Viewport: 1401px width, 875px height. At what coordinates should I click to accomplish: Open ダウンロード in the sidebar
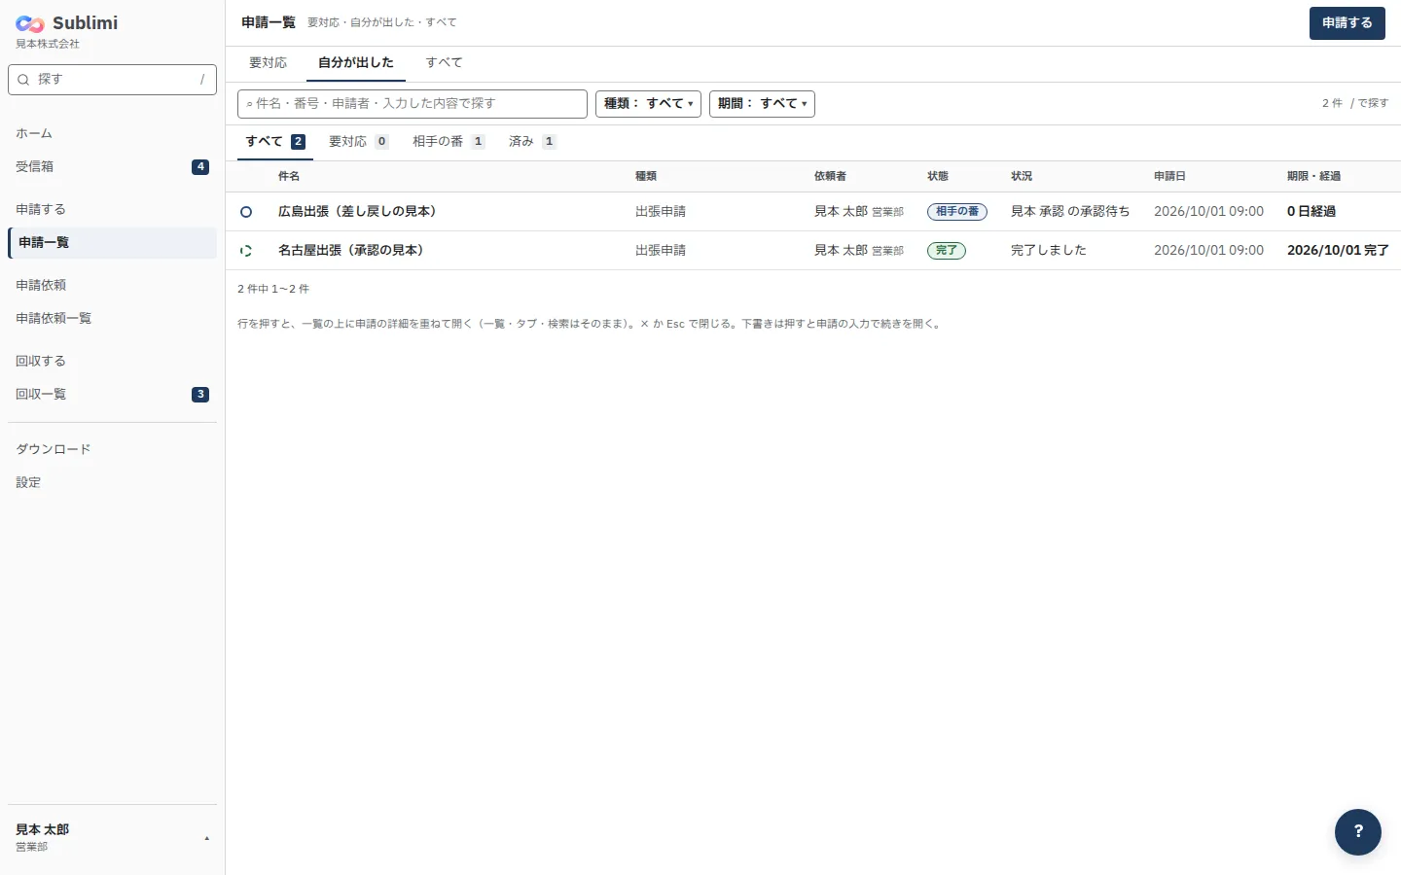tap(112, 450)
